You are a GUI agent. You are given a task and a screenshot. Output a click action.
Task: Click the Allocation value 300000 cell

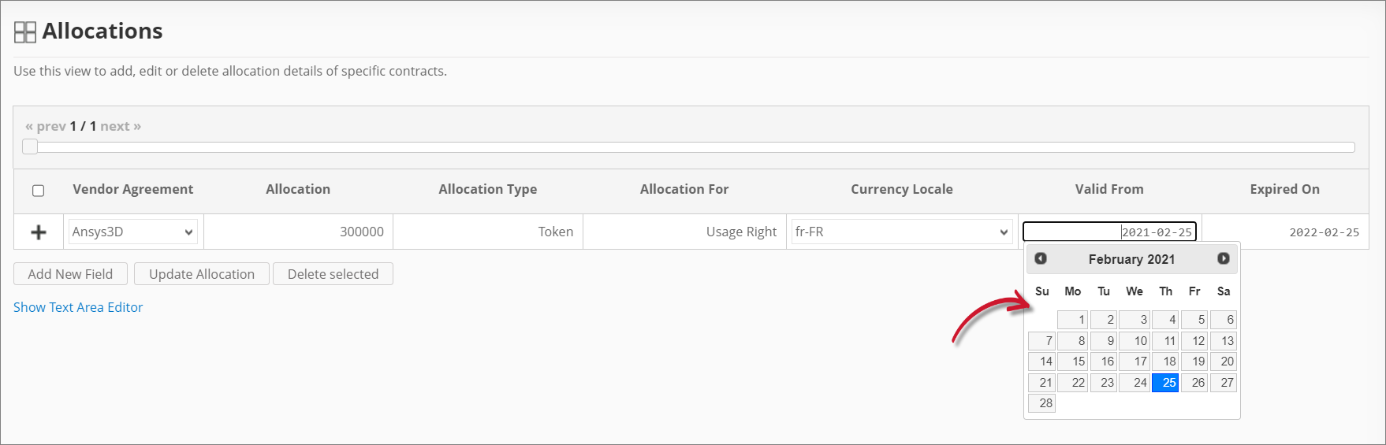(x=299, y=232)
